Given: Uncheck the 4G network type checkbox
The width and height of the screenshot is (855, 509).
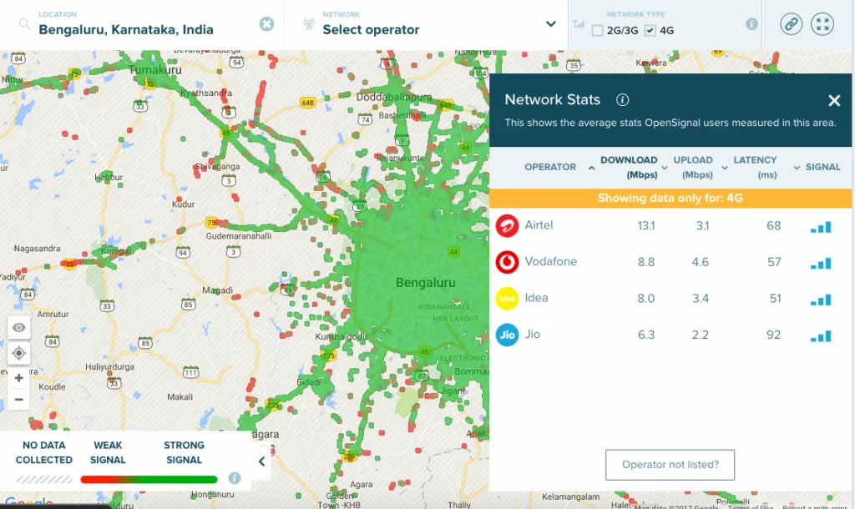Looking at the screenshot, I should point(650,31).
